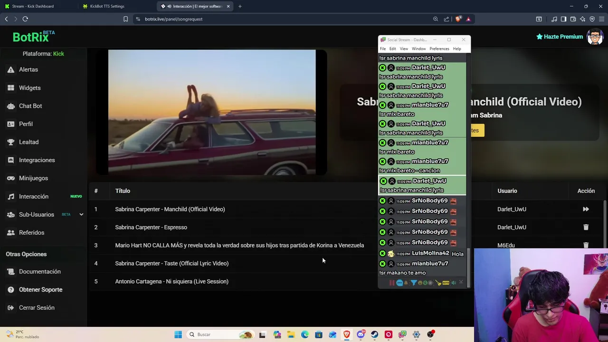Open Documentación in the sidebar
Viewport: 608px width, 342px height.
pos(39,272)
